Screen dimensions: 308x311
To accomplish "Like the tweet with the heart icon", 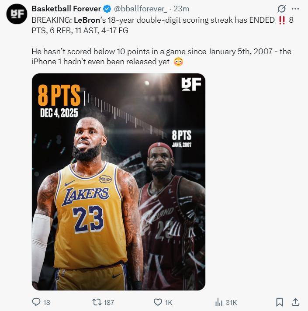I will (x=158, y=302).
